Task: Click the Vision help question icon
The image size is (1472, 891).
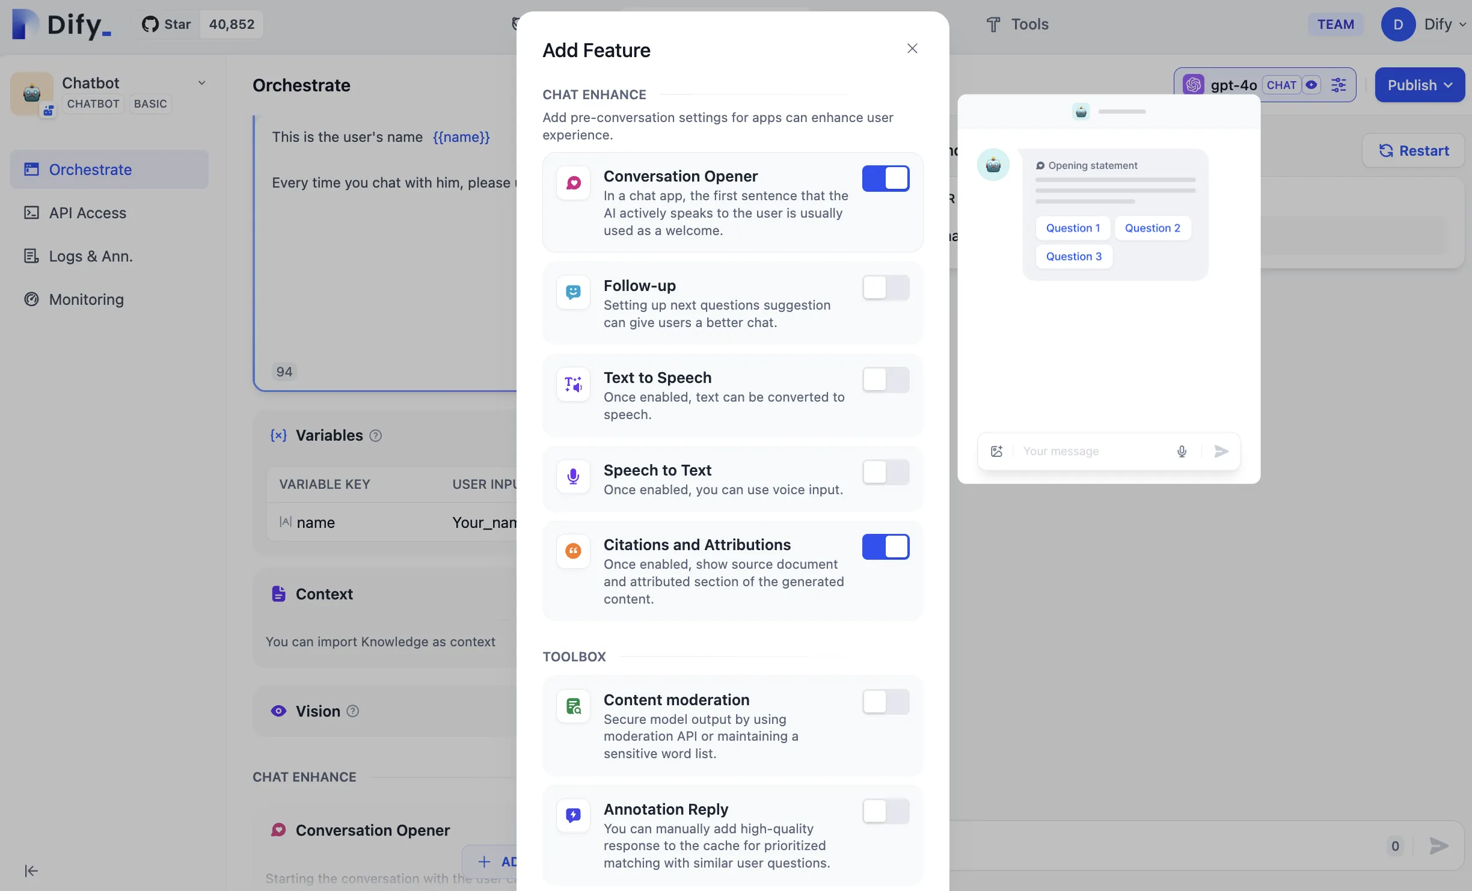Action: 353,711
